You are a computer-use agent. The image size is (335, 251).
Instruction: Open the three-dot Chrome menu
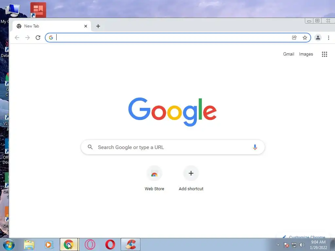[x=328, y=38]
